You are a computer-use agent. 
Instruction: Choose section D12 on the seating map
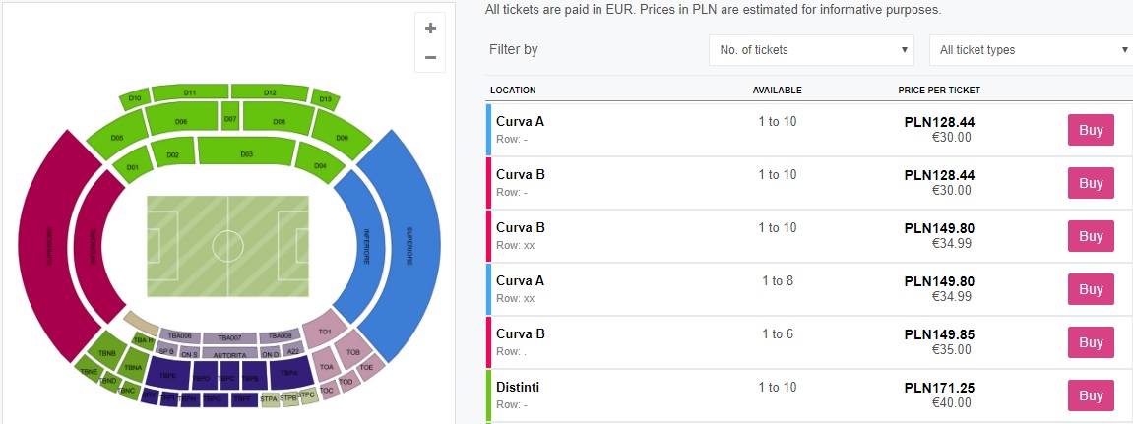click(x=269, y=93)
